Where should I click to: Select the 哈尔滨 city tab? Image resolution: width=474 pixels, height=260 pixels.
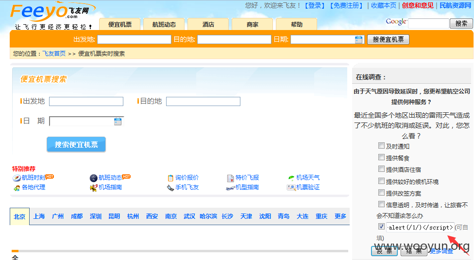pos(208,216)
